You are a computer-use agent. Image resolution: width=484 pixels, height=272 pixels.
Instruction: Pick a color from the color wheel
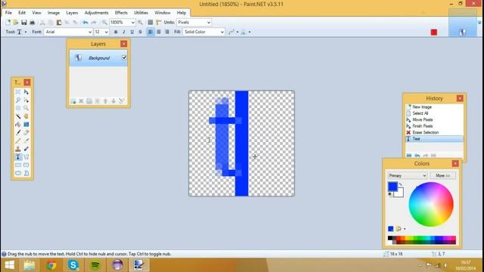click(431, 204)
